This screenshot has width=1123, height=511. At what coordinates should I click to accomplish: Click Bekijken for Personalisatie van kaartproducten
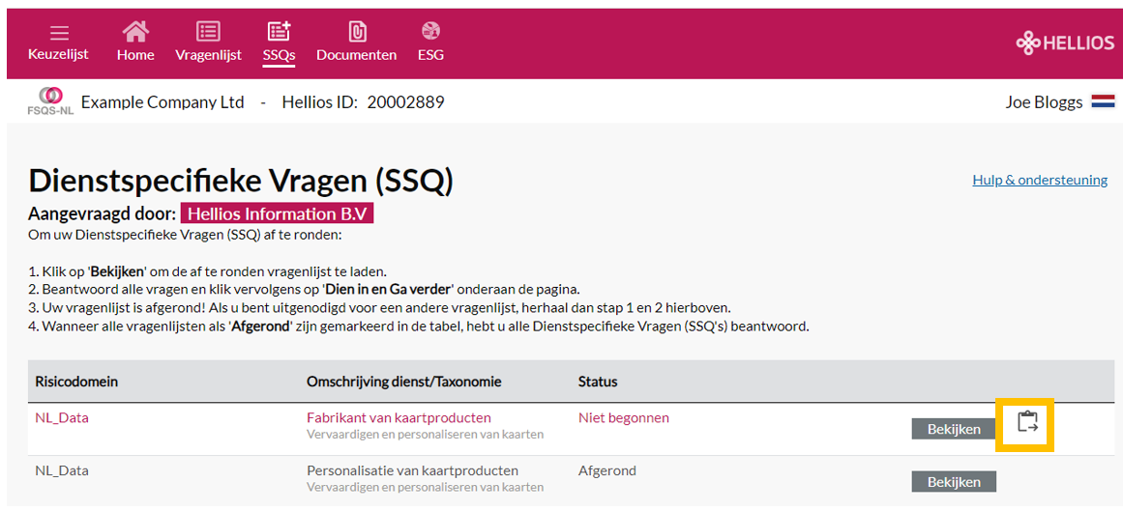[954, 482]
